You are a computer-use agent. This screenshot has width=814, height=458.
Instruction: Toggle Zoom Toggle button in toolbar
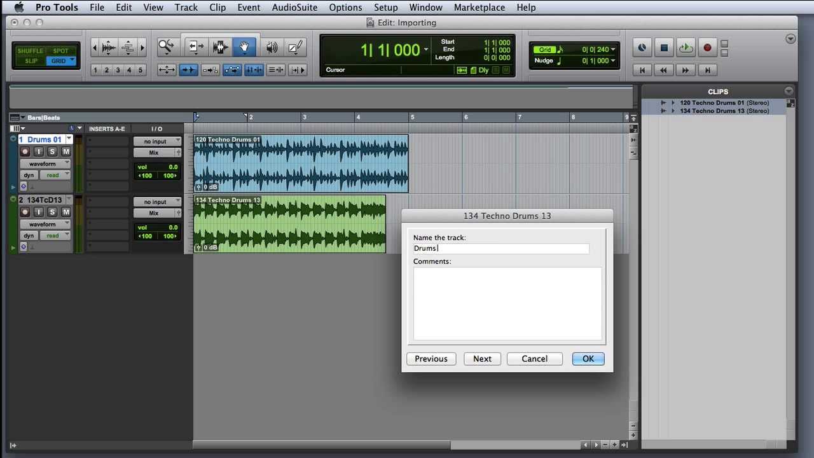point(167,70)
